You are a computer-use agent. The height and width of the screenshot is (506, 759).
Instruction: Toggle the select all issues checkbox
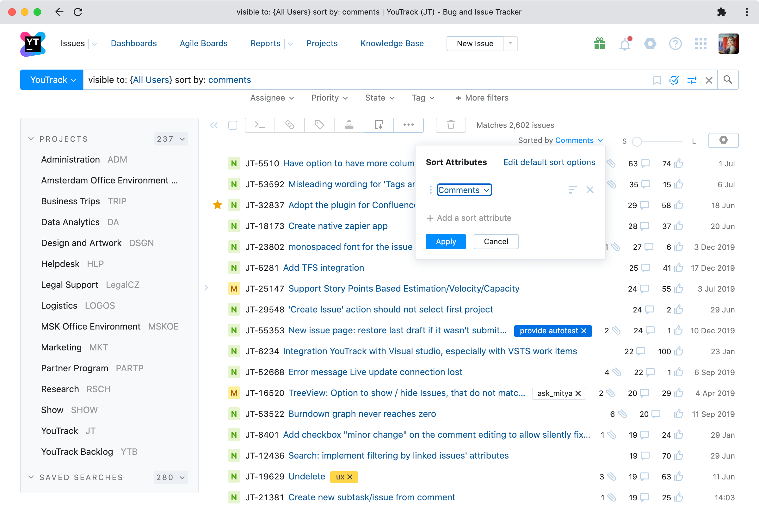click(233, 125)
